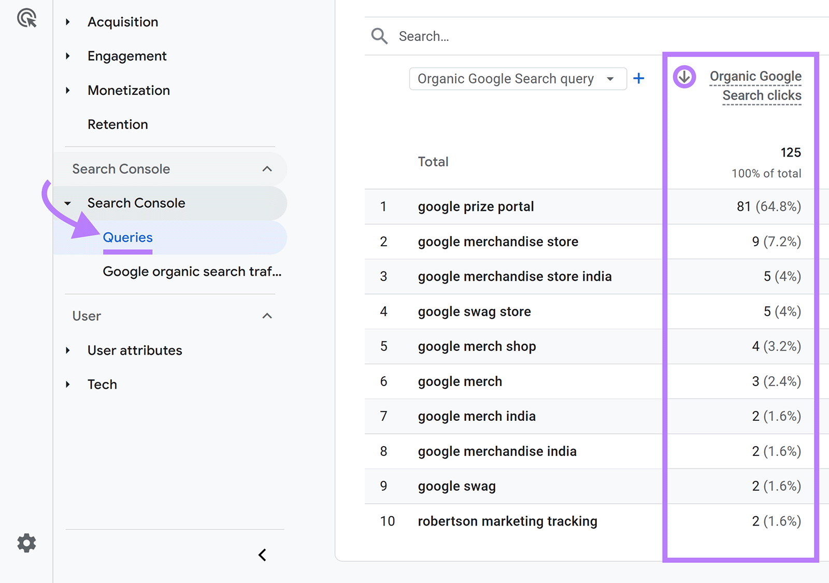The image size is (829, 583).
Task: Collapse the left navigation with the chevron
Action: pyautogui.click(x=262, y=554)
